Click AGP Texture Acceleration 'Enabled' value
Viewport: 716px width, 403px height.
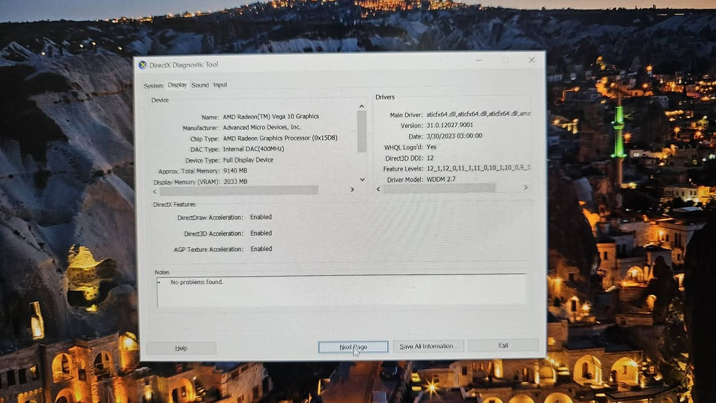click(261, 249)
